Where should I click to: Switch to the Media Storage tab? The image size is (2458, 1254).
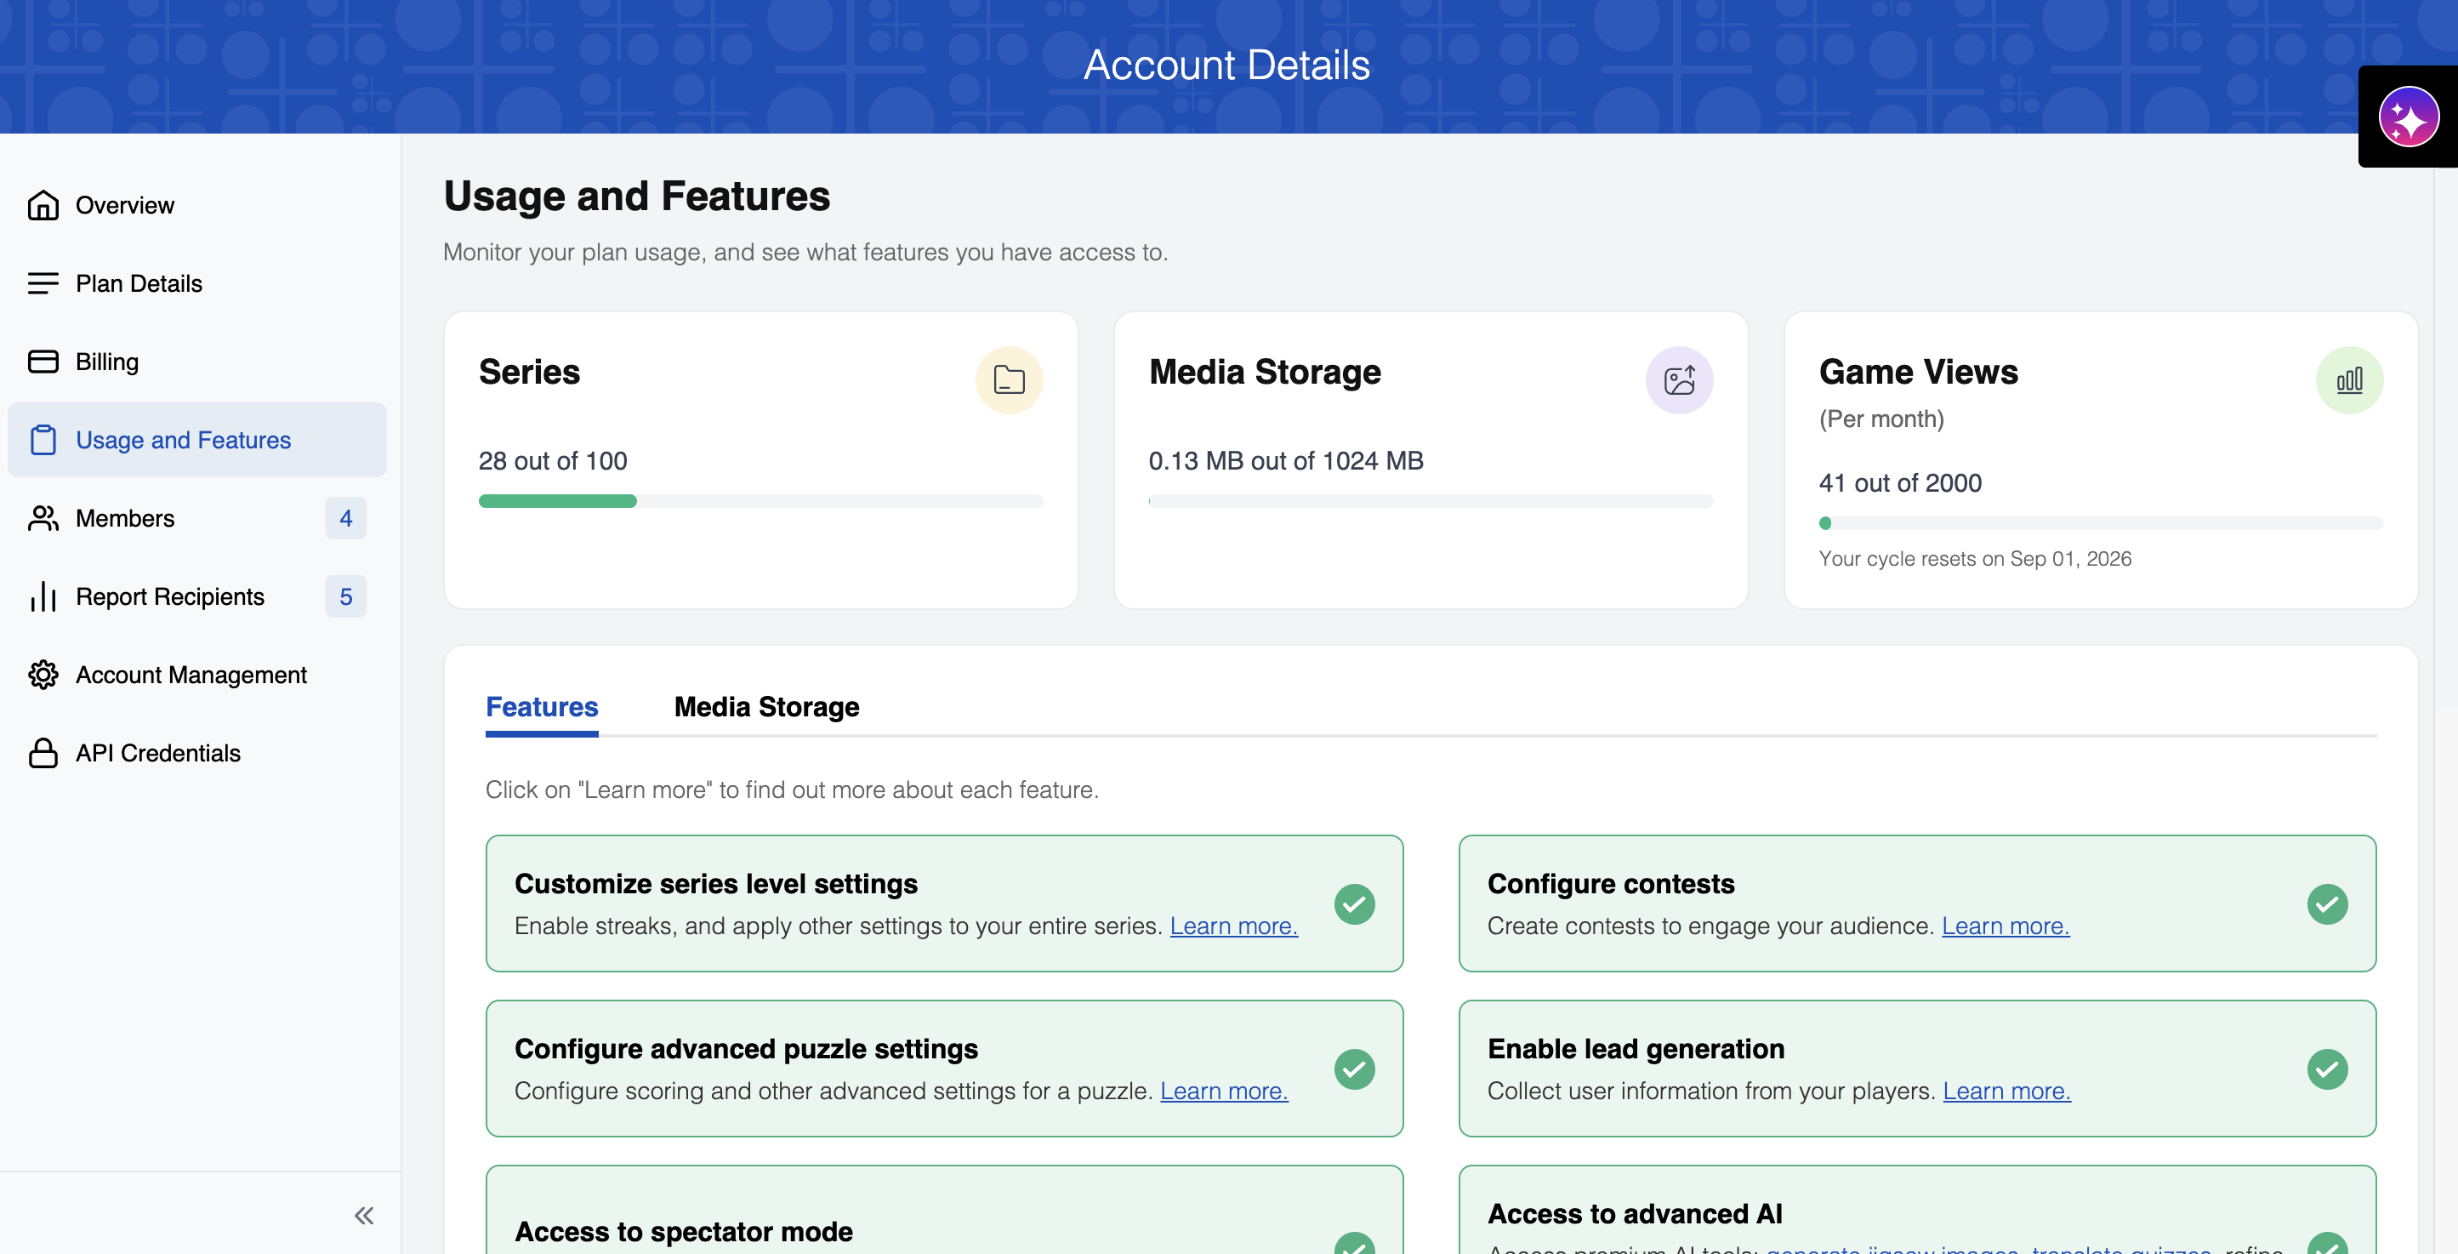click(x=766, y=707)
